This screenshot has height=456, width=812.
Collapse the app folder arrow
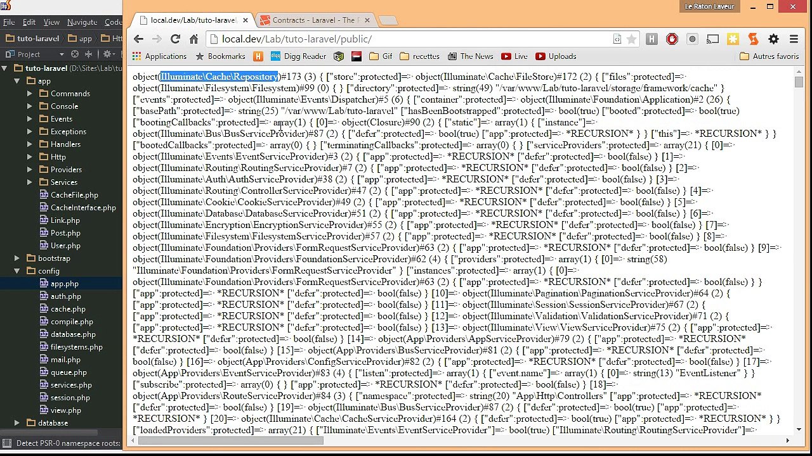17,81
